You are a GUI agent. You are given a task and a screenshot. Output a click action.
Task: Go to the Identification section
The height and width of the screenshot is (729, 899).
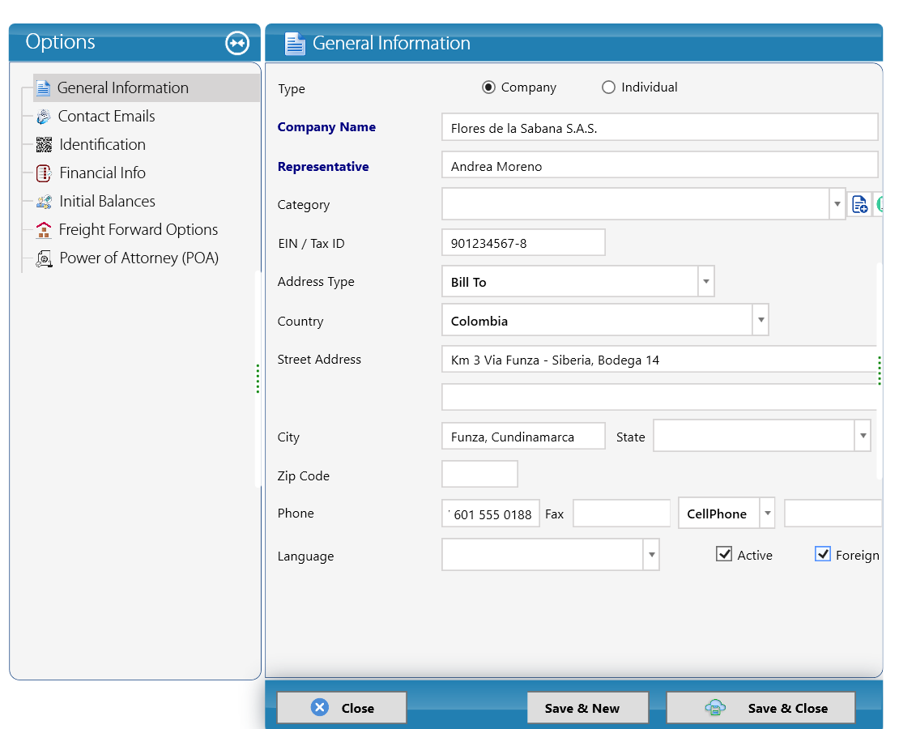103,144
